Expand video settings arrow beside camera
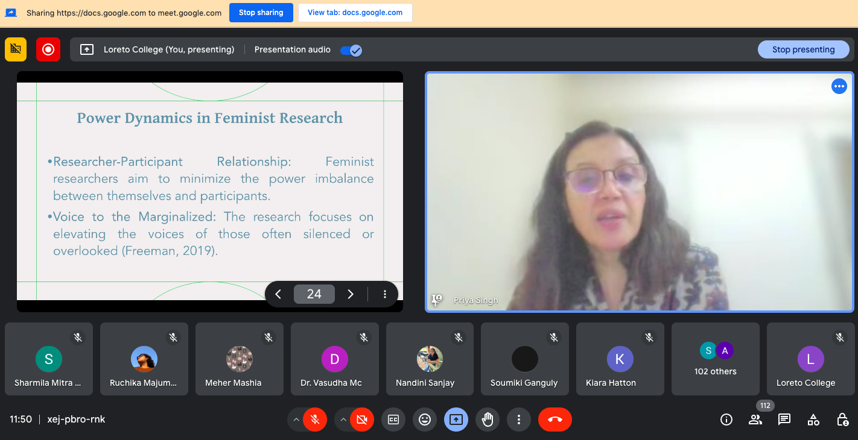The width and height of the screenshot is (858, 440). click(343, 420)
